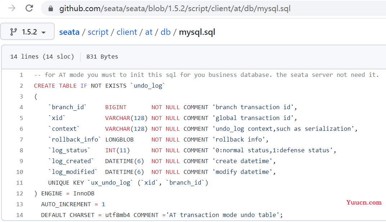Select line number 8
Image resolution: width=386 pixels, height=222 pixels.
pos(22,151)
